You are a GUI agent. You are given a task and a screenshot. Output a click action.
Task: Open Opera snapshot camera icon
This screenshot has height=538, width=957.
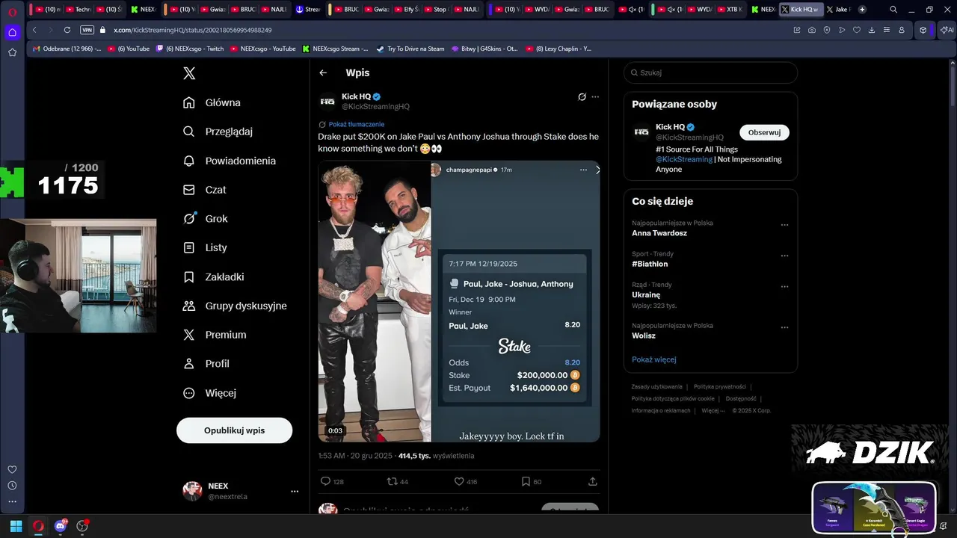812,30
